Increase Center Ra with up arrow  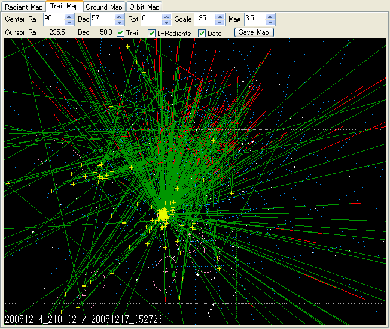(69, 16)
